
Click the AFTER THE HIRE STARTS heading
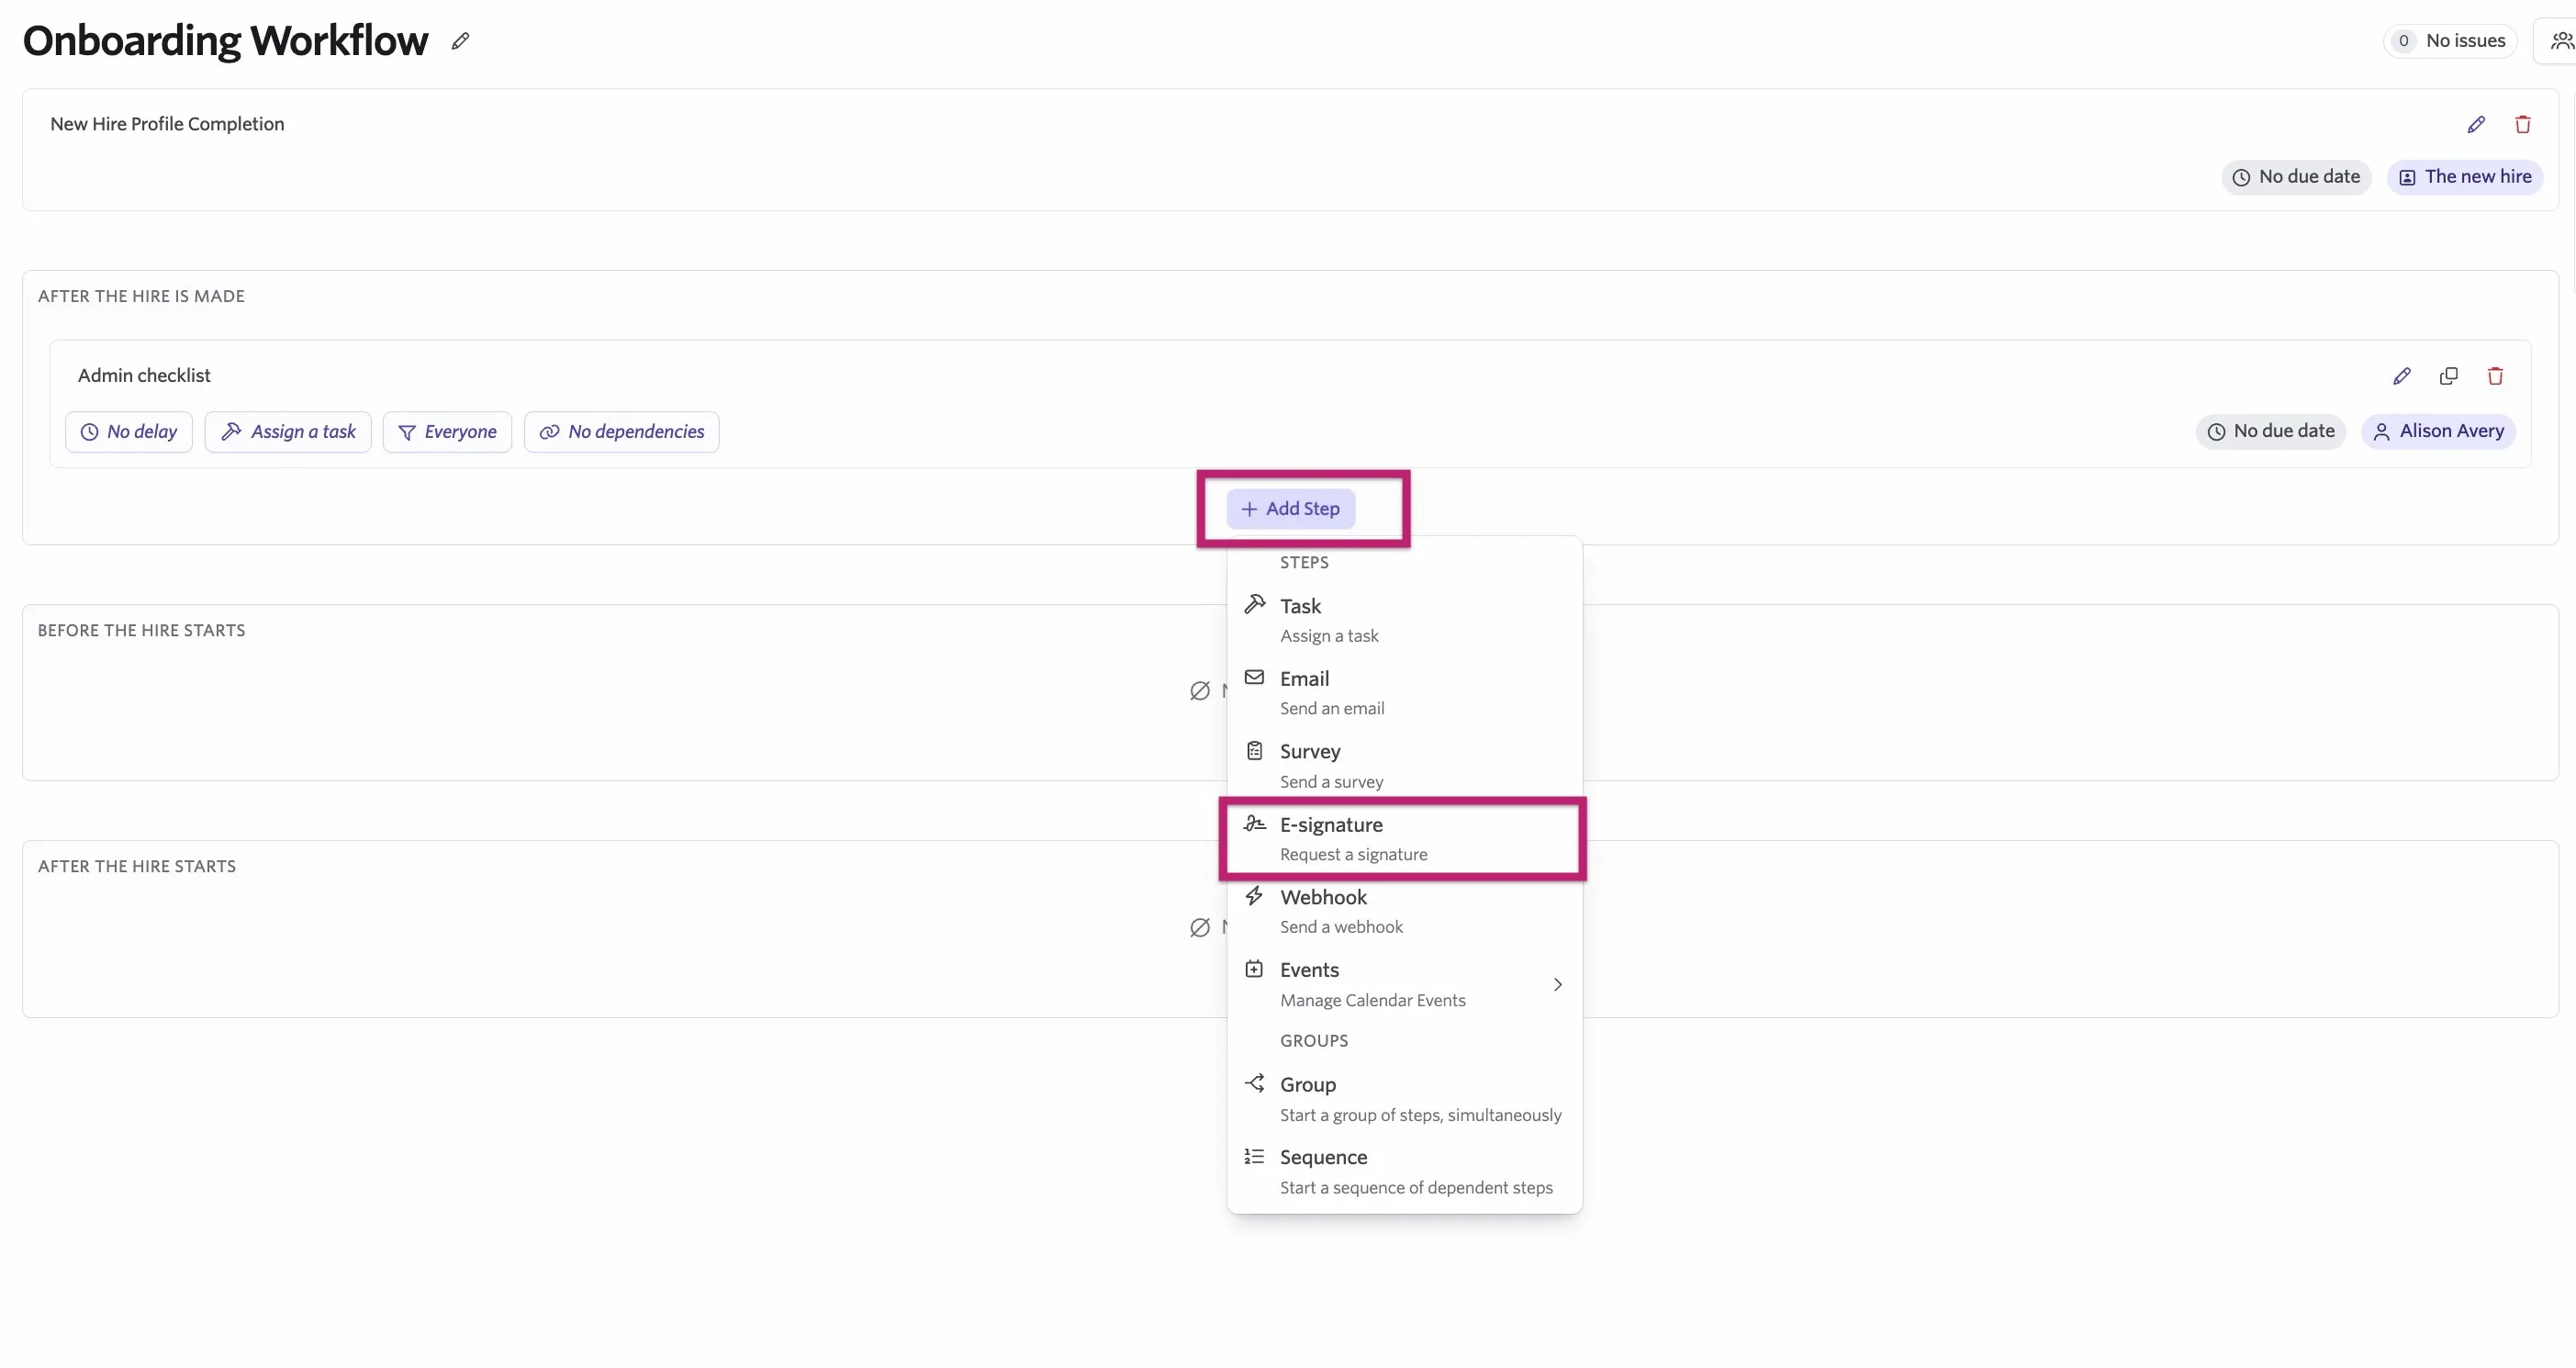[x=137, y=866]
